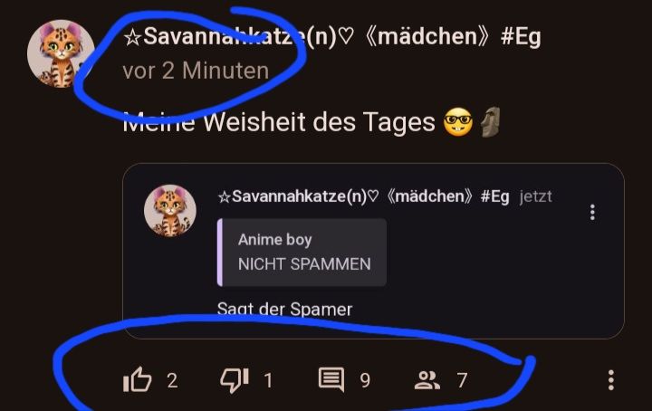Open Savannahkatze name in quoted message

click(364, 196)
